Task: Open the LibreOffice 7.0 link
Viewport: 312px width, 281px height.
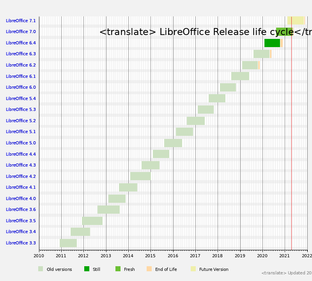Action: pos(21,32)
